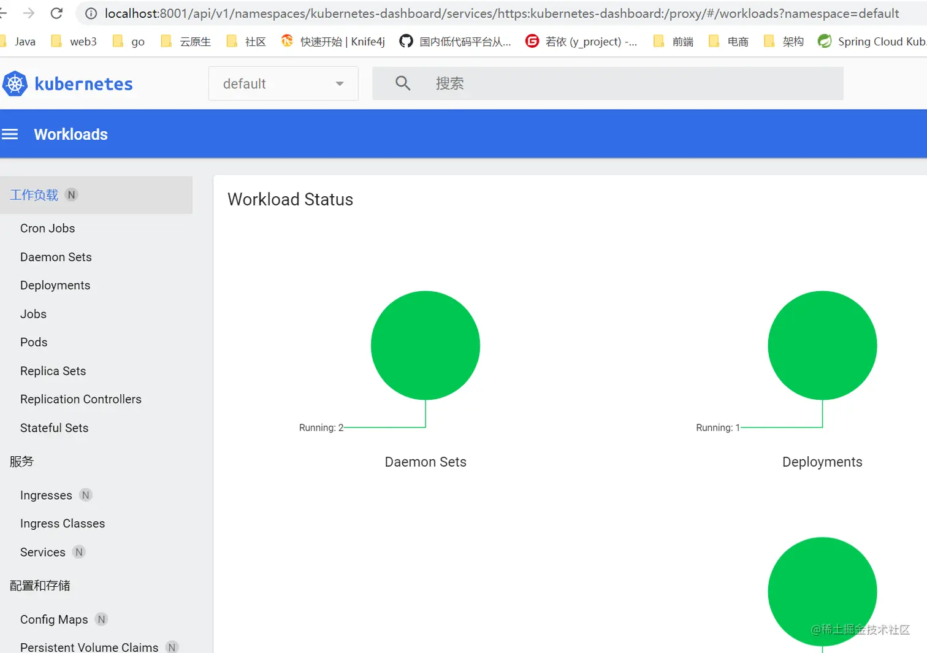927x653 pixels.
Task: Open the 云原生 bookmark folder
Action: click(x=186, y=41)
